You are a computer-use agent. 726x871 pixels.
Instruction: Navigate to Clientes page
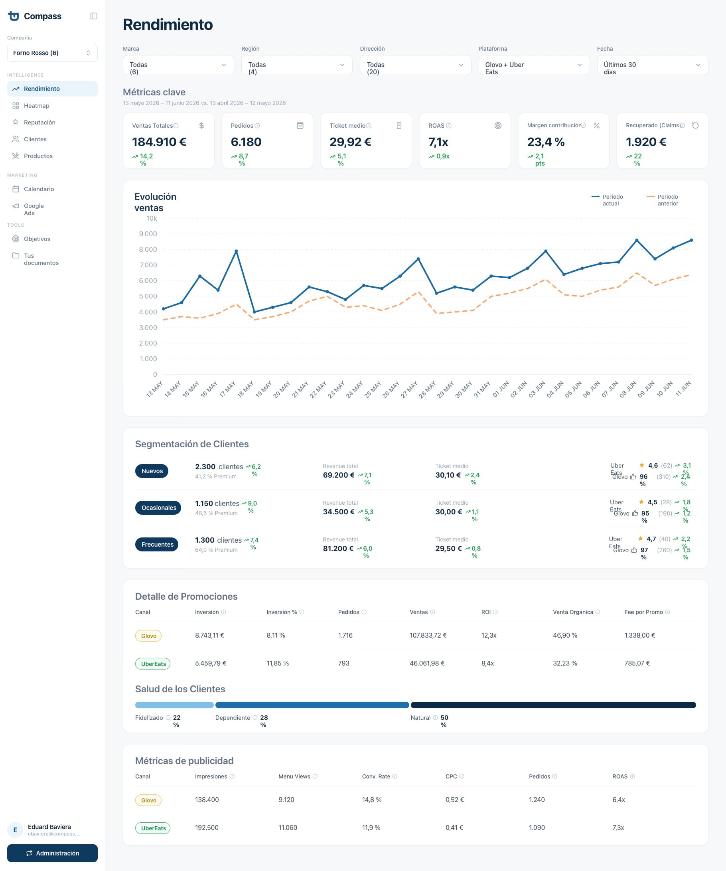(x=52, y=139)
